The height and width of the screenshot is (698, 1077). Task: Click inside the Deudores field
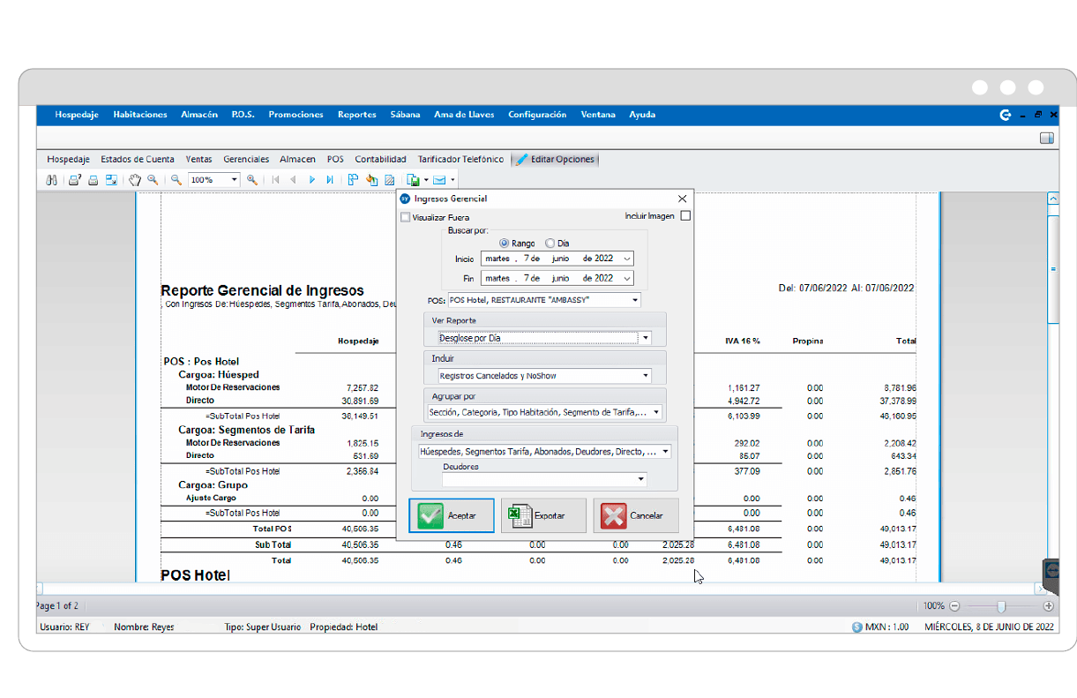(542, 479)
